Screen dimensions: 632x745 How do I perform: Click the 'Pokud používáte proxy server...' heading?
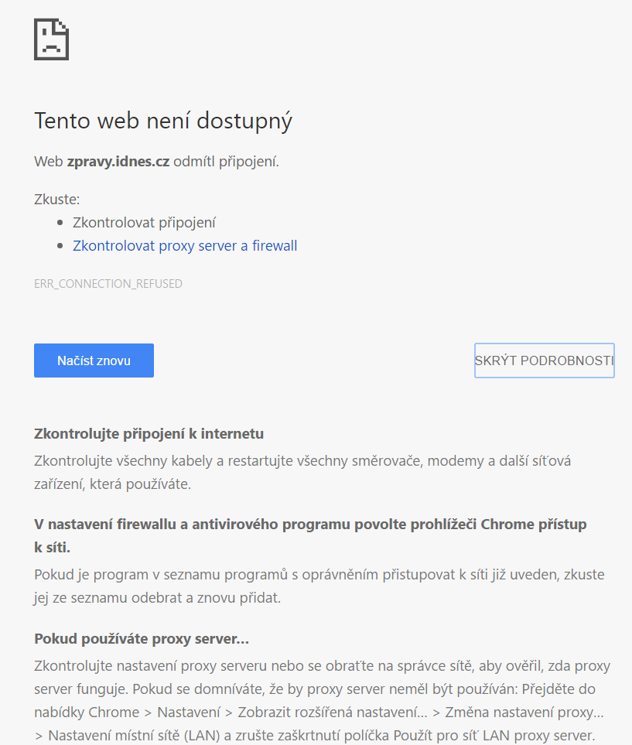[x=142, y=639]
